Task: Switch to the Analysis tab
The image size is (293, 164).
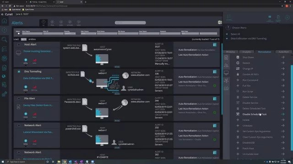Action: click(x=246, y=52)
